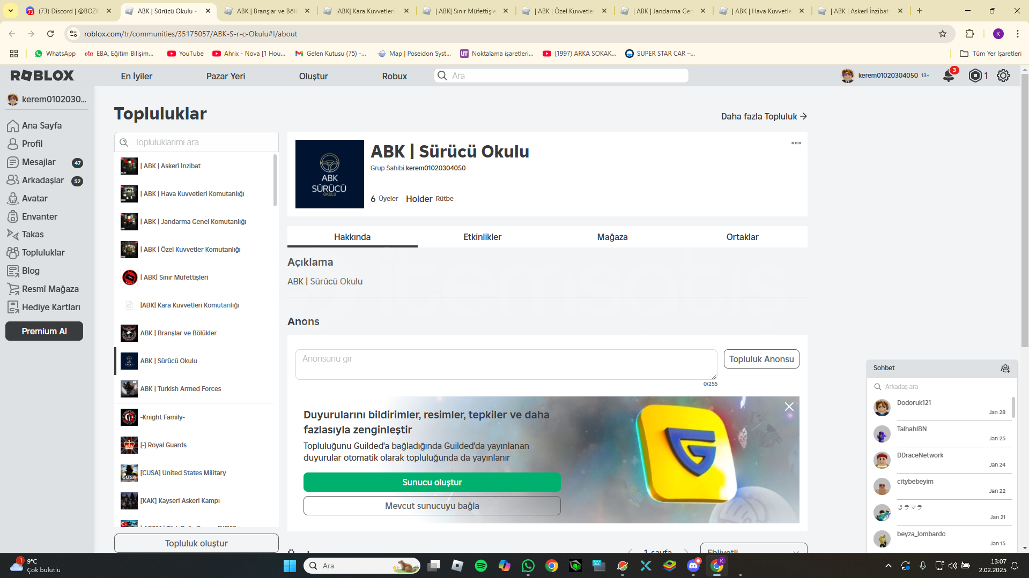
Task: Open the Chrome extensions icon
Action: 969,34
